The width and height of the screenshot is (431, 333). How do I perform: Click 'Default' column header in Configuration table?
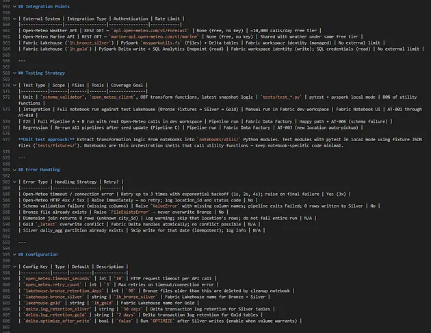pos(80,267)
